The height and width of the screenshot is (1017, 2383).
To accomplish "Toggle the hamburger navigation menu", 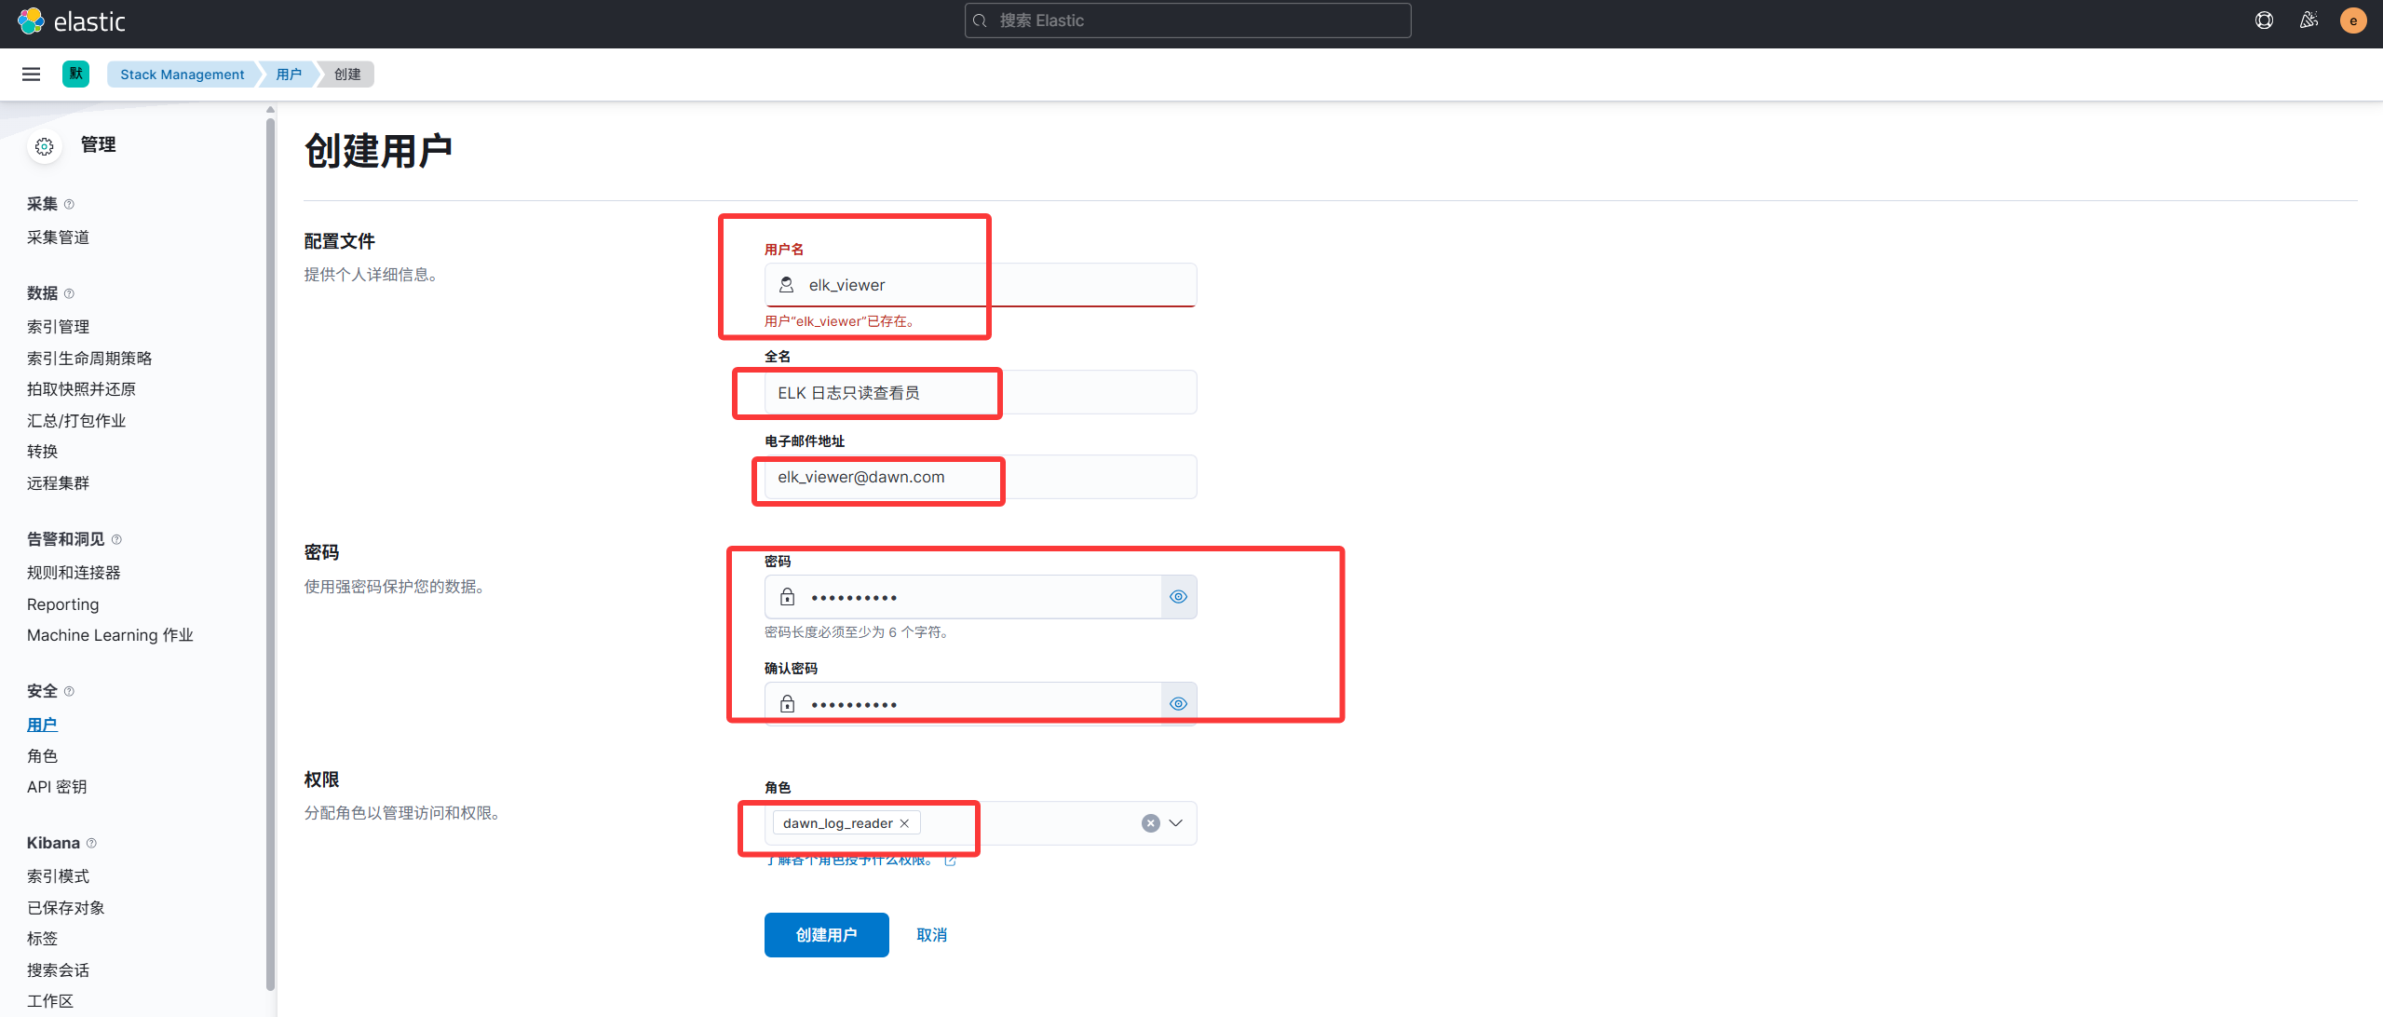I will click(31, 75).
